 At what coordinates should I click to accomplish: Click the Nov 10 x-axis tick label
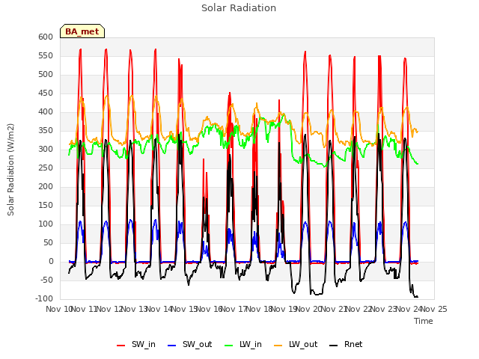coord(58,309)
